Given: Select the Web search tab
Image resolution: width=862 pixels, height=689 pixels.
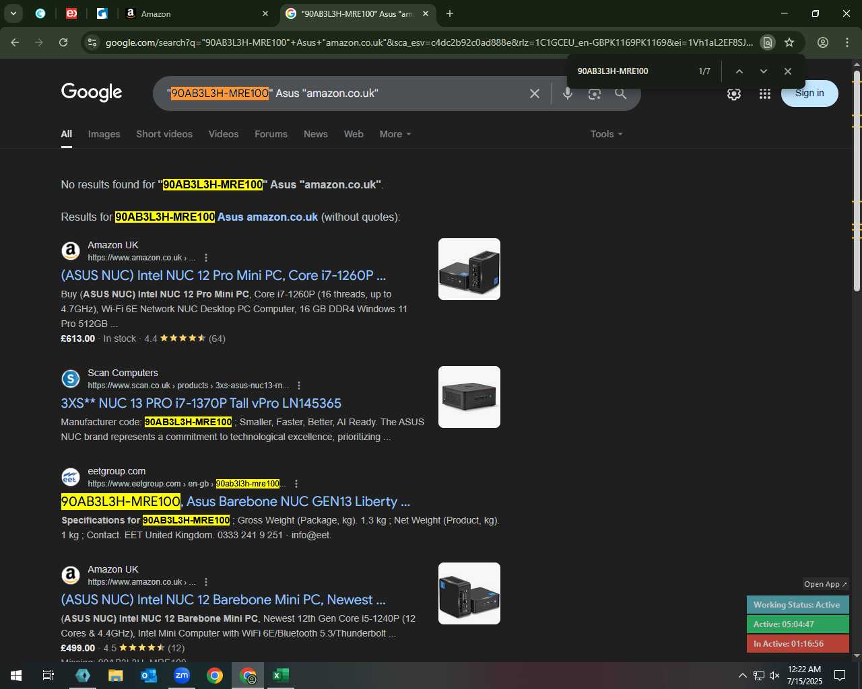Looking at the screenshot, I should pos(354,134).
